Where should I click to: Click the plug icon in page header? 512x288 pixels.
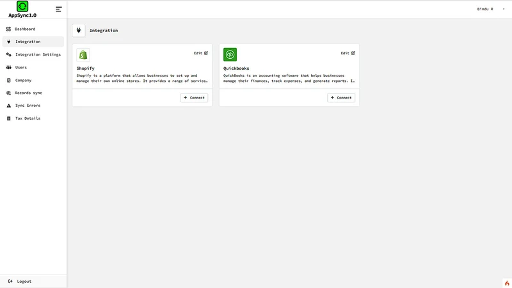tap(79, 30)
